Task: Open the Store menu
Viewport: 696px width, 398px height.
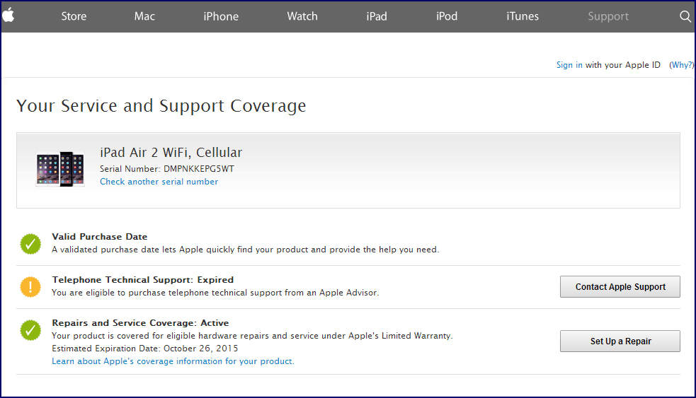Action: point(74,16)
